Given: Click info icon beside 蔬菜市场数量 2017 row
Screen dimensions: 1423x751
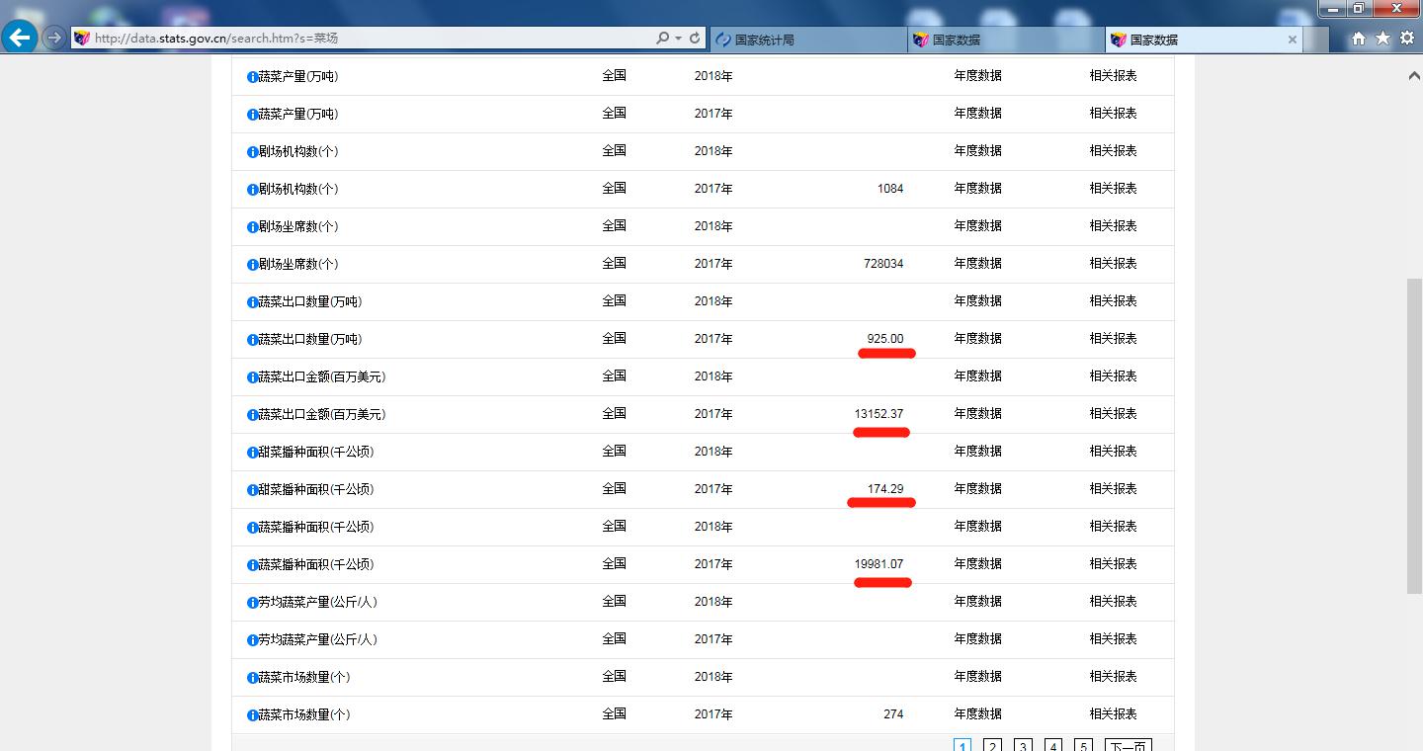Looking at the screenshot, I should [252, 715].
